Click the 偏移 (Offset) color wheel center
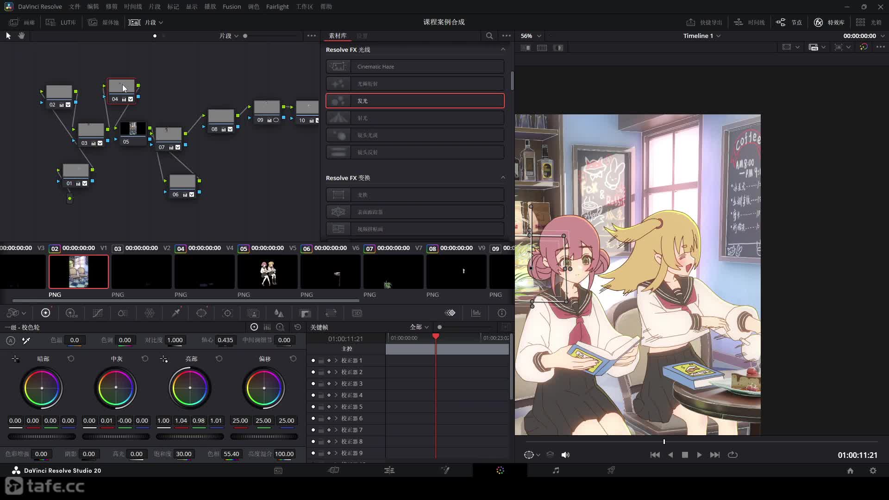 264,388
